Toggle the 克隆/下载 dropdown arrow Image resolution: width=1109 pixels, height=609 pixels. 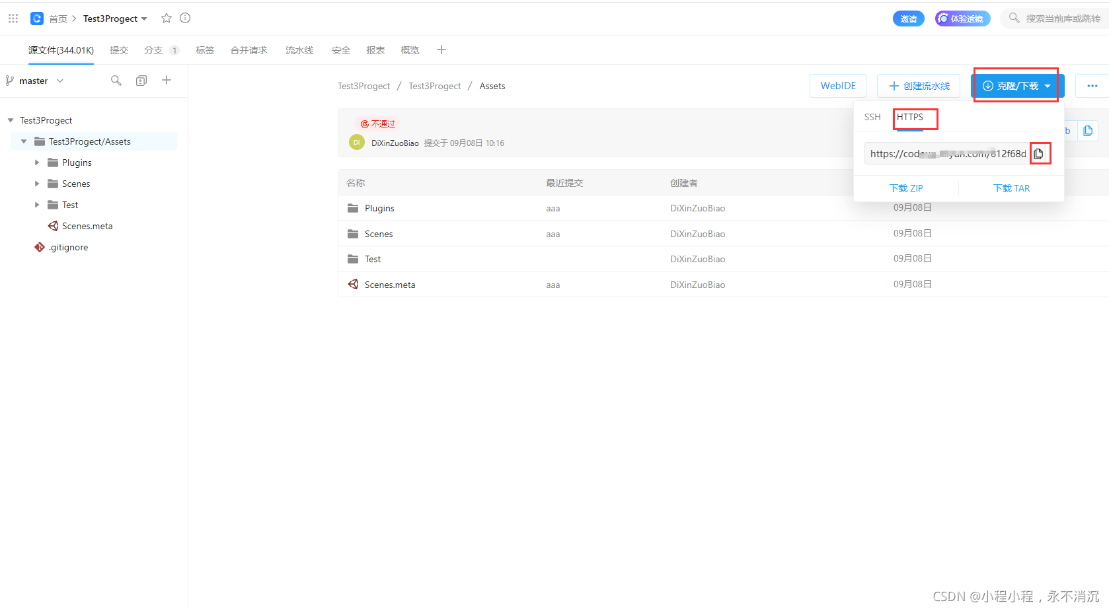(1048, 86)
